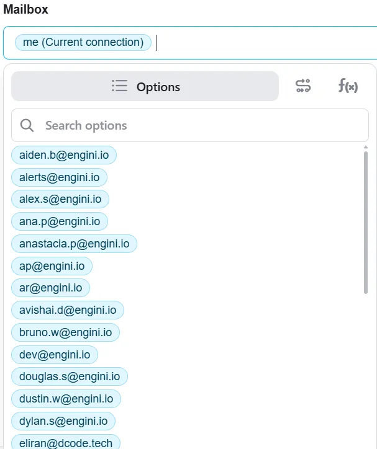
Task: Select the me (Current connection) chip
Action: pyautogui.click(x=83, y=42)
